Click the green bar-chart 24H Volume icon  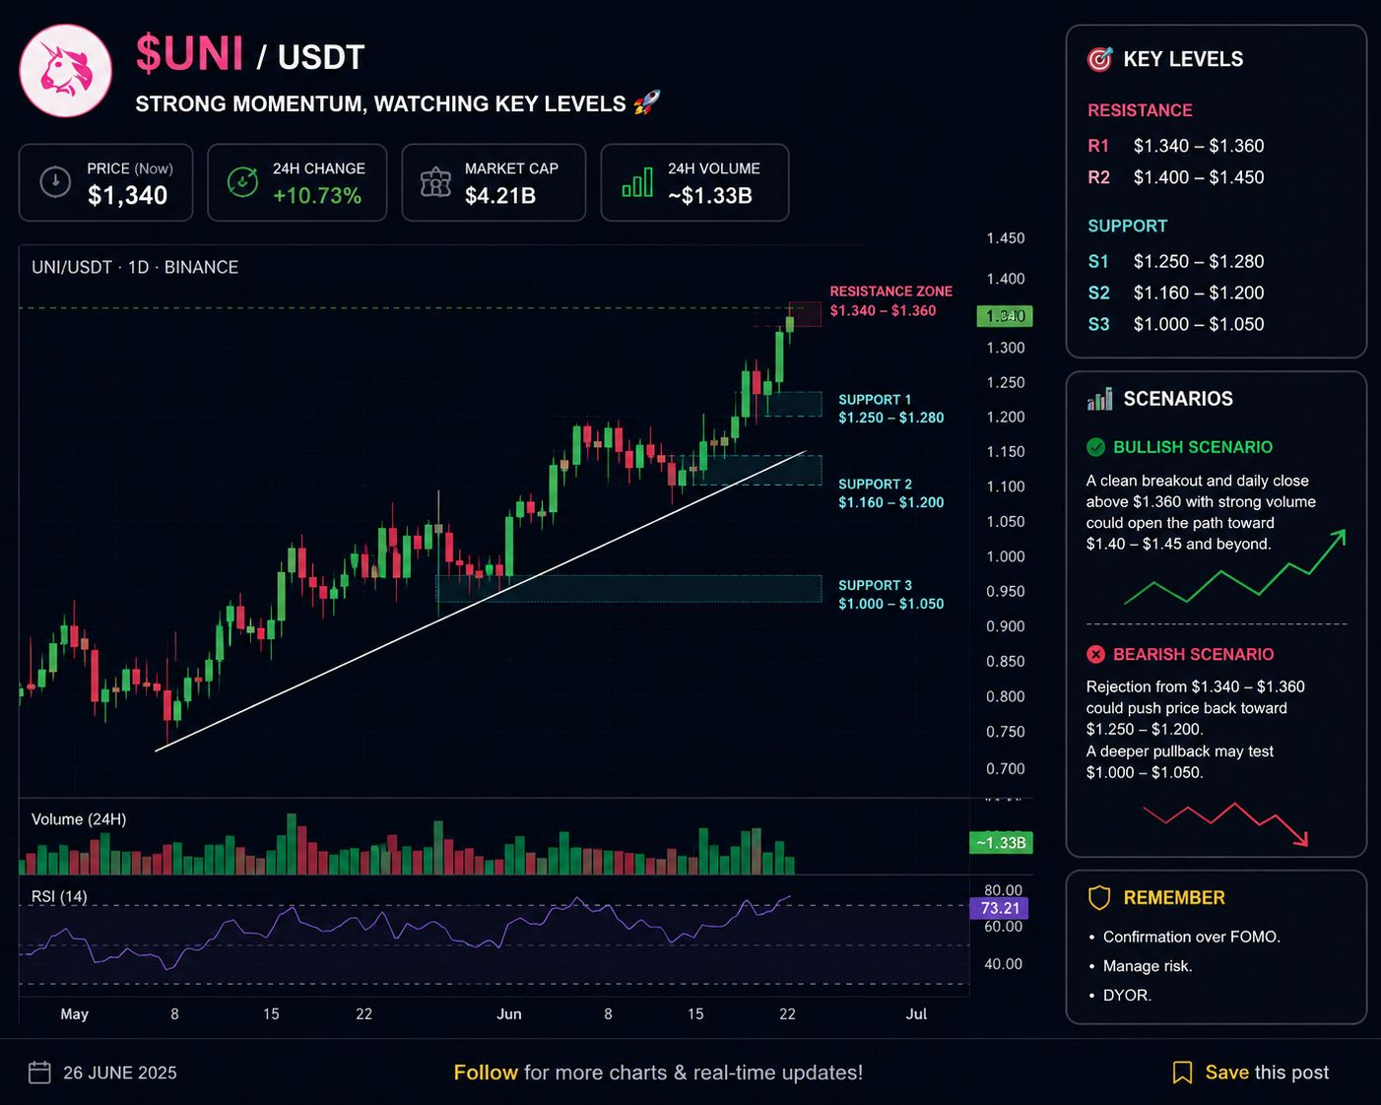tap(636, 182)
